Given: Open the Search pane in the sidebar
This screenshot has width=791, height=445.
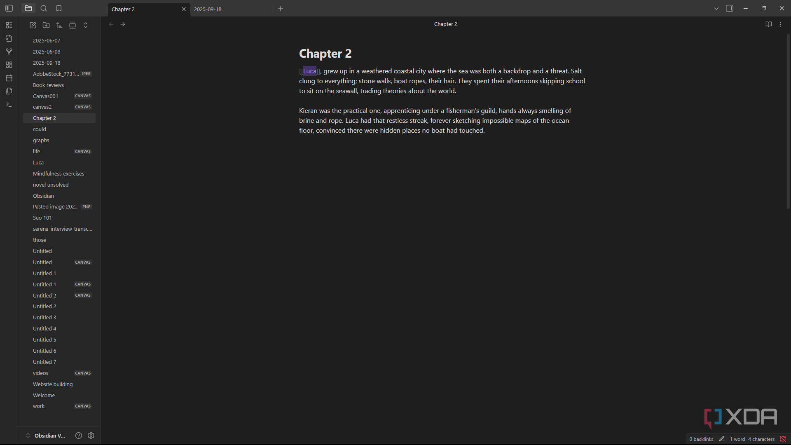Looking at the screenshot, I should coord(44,8).
